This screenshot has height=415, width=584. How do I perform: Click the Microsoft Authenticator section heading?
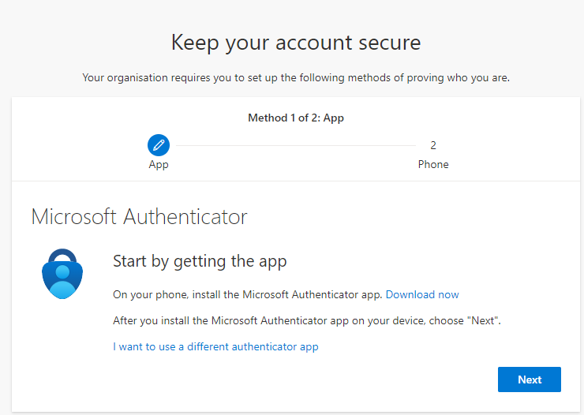coord(139,216)
